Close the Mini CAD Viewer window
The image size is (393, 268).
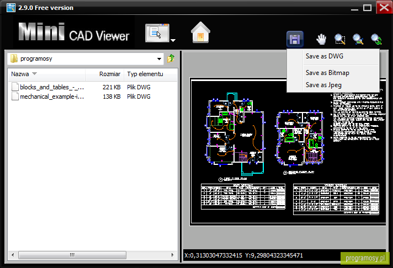coord(384,7)
